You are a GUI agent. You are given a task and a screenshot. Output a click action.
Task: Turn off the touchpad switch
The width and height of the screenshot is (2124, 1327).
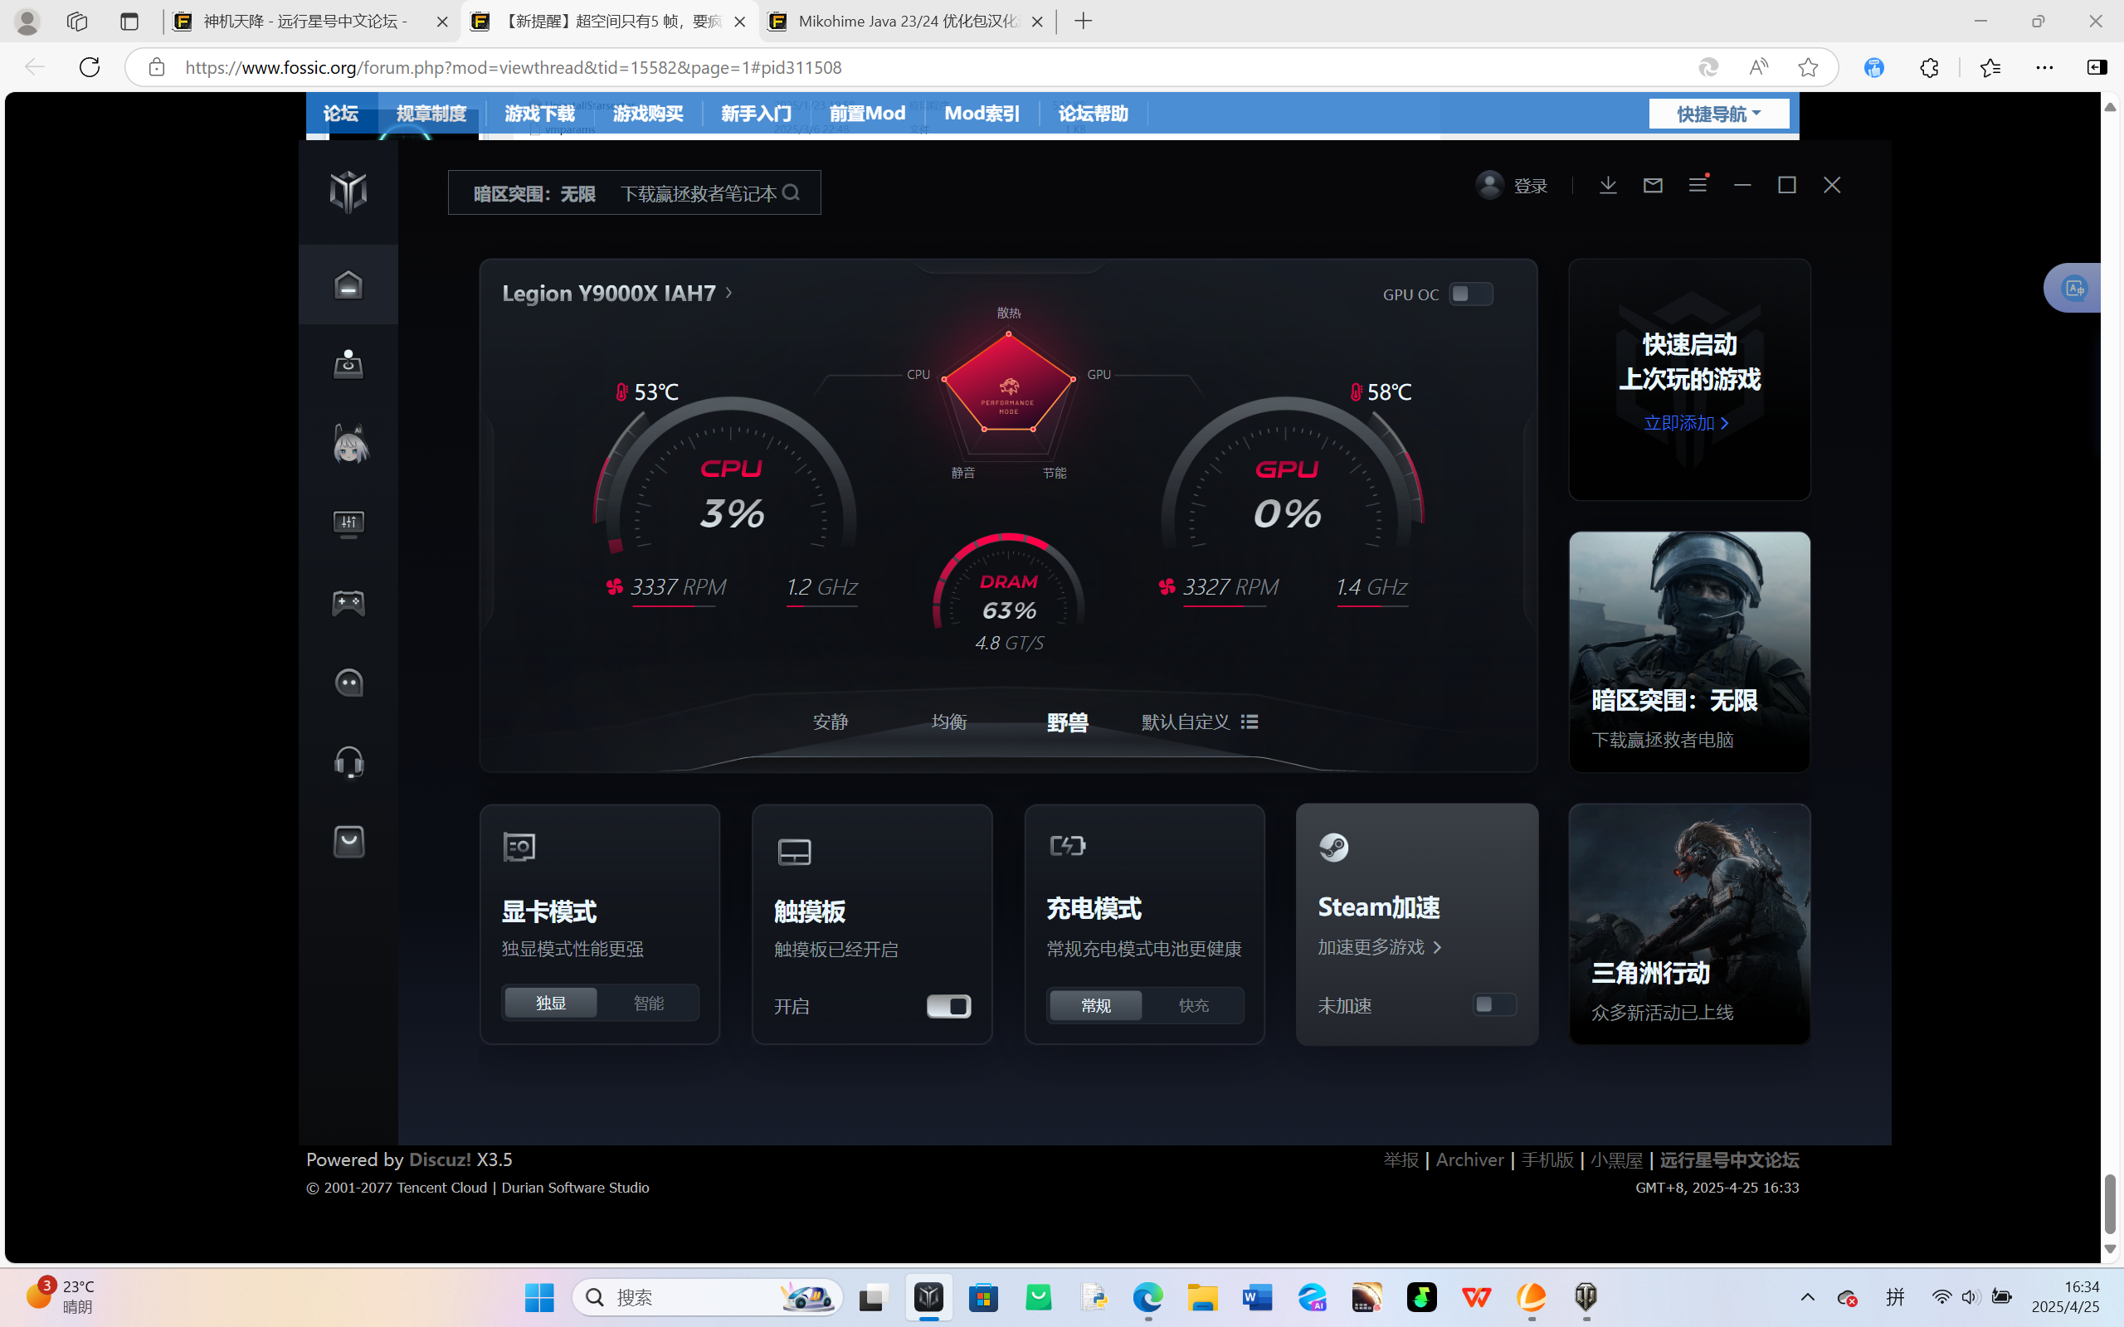tap(948, 1006)
